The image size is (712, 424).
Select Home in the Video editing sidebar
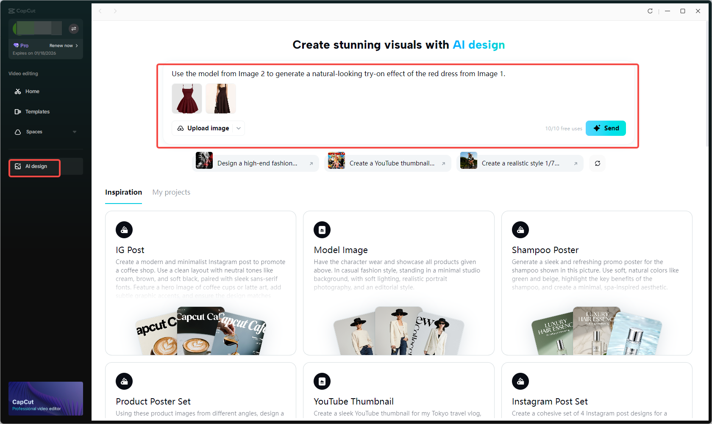click(31, 91)
